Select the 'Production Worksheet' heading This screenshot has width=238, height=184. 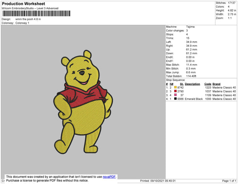[x=23, y=4]
